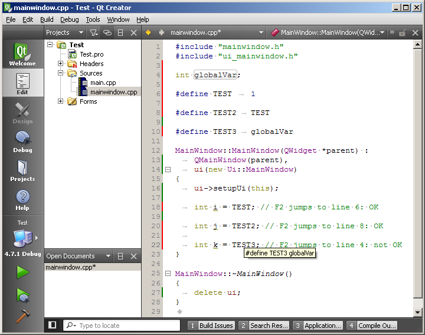Expand the Headers folder in project tree
The height and width of the screenshot is (335, 425).
61,64
